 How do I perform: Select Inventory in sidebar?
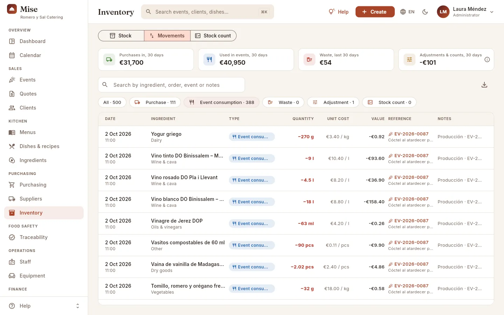pyautogui.click(x=44, y=213)
